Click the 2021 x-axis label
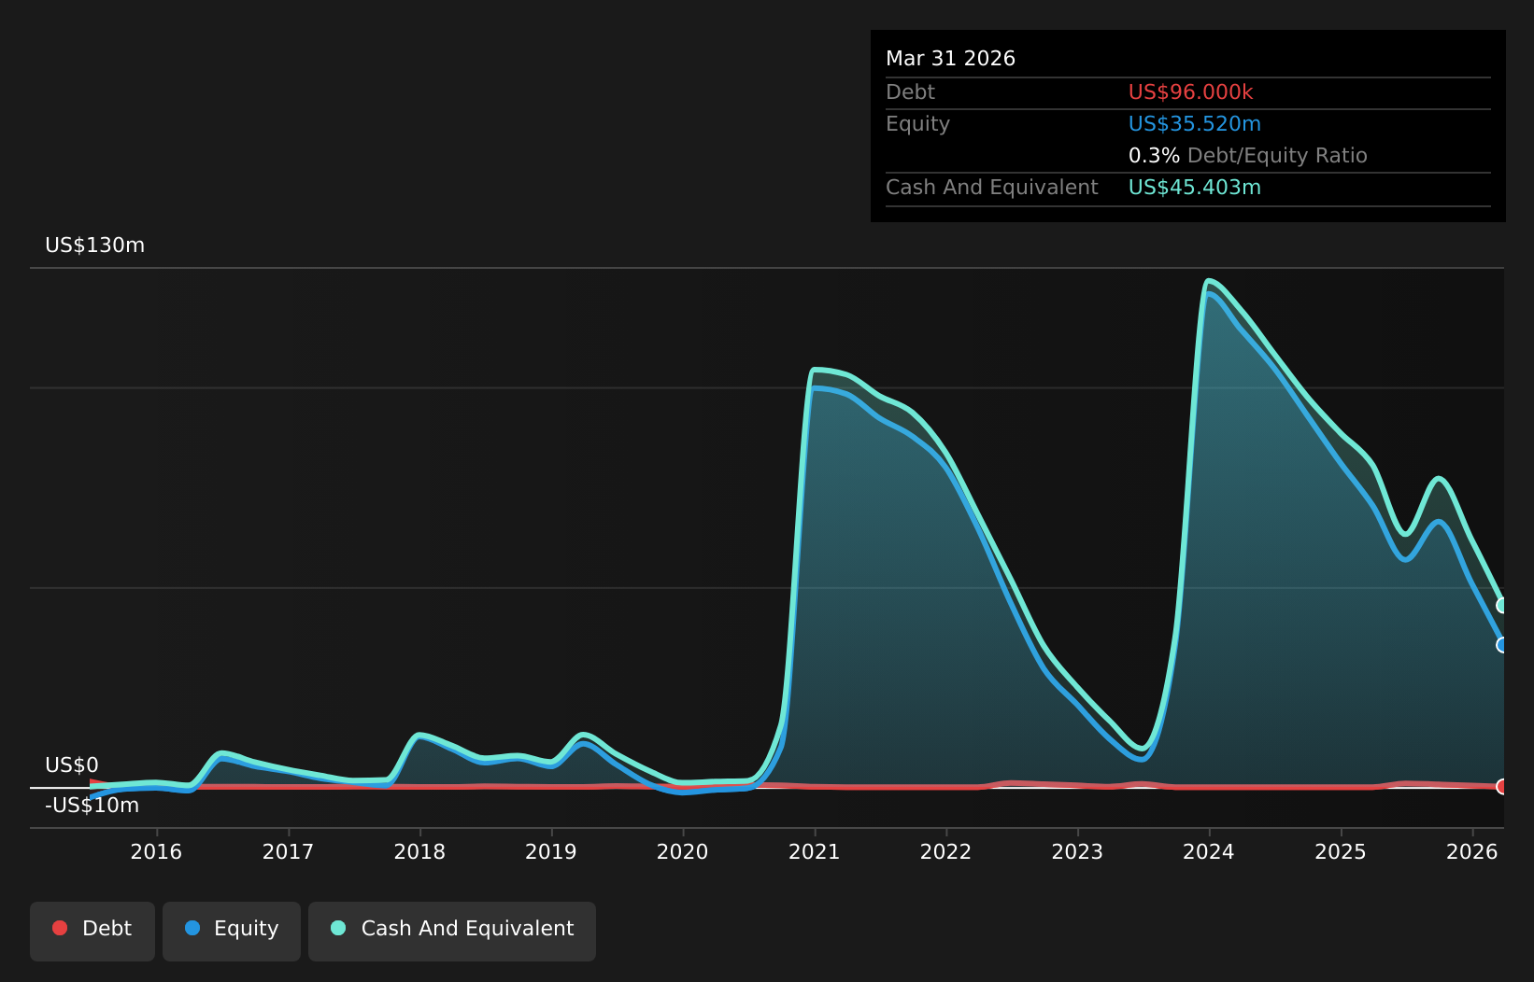 (815, 851)
